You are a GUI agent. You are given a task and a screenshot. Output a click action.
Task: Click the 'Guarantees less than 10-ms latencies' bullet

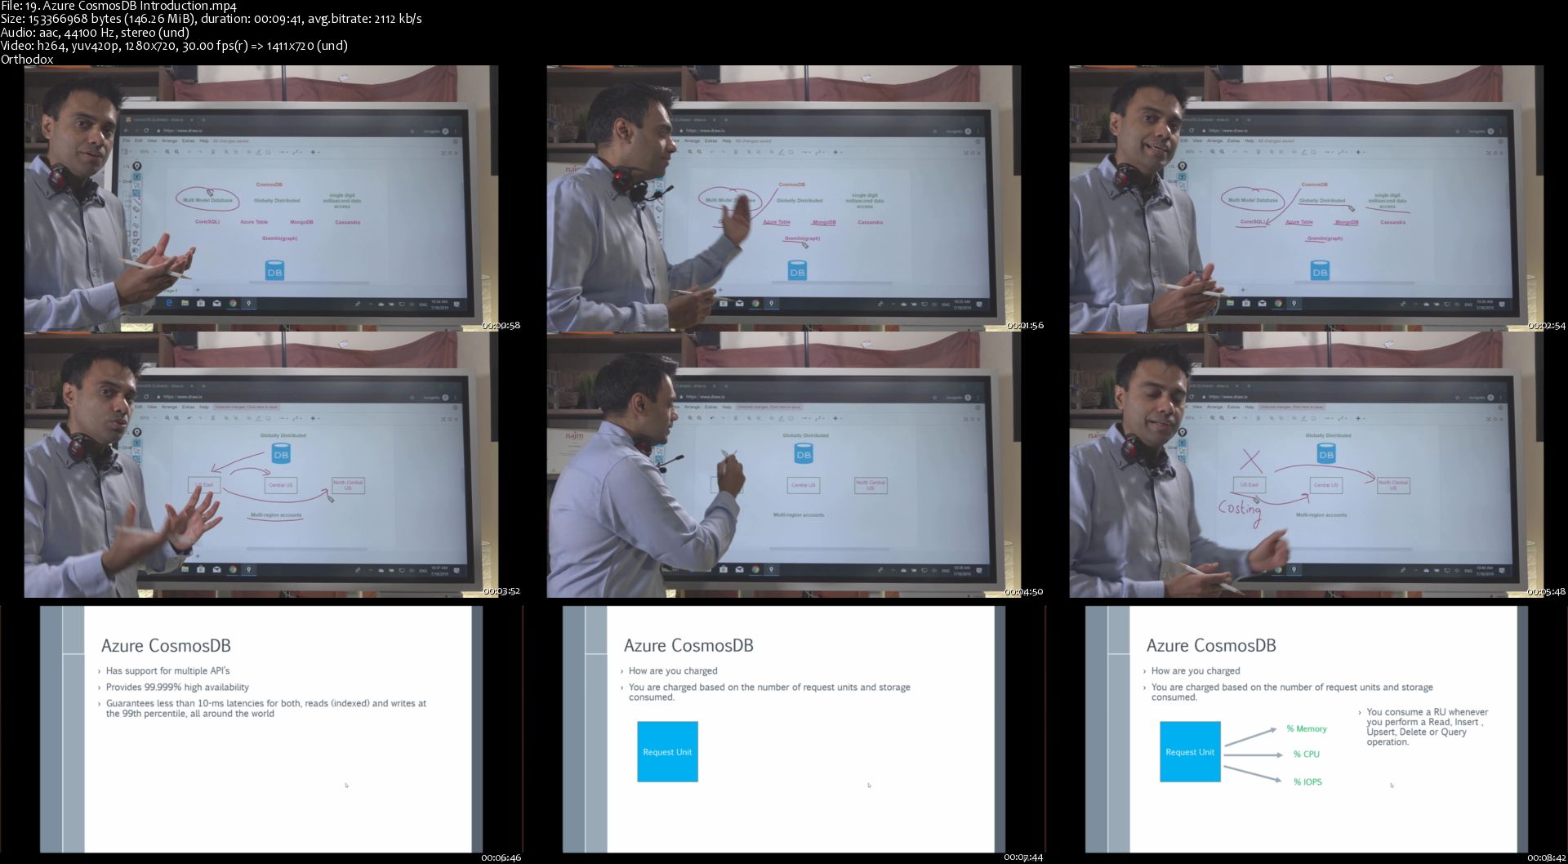tap(265, 708)
